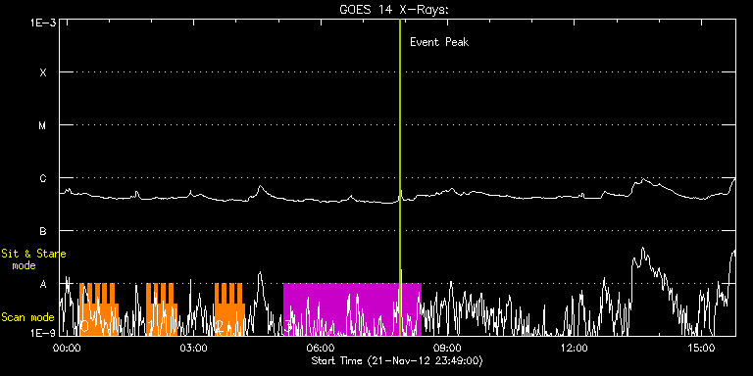Select the magenta observation block labeled 3
This screenshot has height=376, width=753.
pos(352,309)
